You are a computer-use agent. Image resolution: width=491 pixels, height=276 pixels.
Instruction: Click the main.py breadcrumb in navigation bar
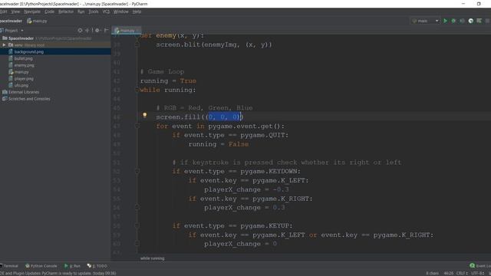[x=37, y=21]
